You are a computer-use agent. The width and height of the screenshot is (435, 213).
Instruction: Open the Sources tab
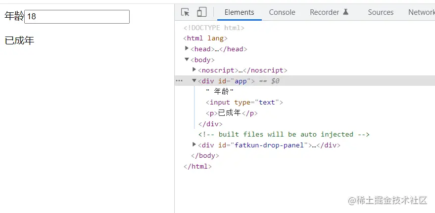(x=381, y=12)
